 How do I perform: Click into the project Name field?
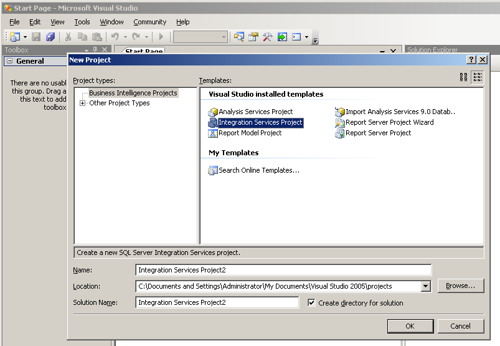[x=283, y=270]
